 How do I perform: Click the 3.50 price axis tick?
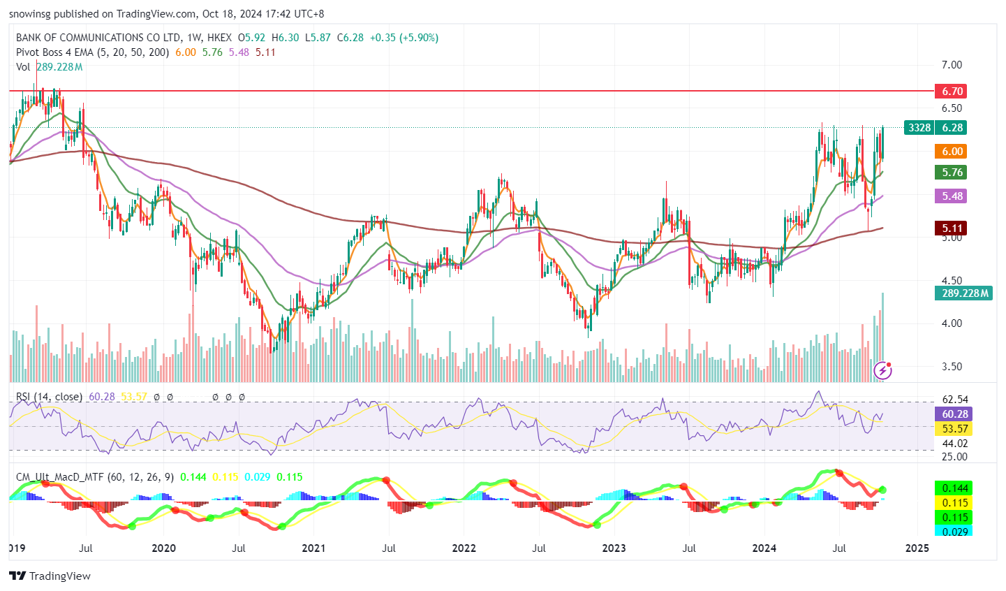point(952,367)
